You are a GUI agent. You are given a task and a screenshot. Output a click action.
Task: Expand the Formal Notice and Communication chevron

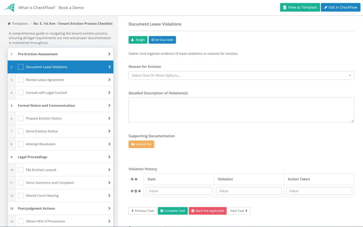coord(109,106)
